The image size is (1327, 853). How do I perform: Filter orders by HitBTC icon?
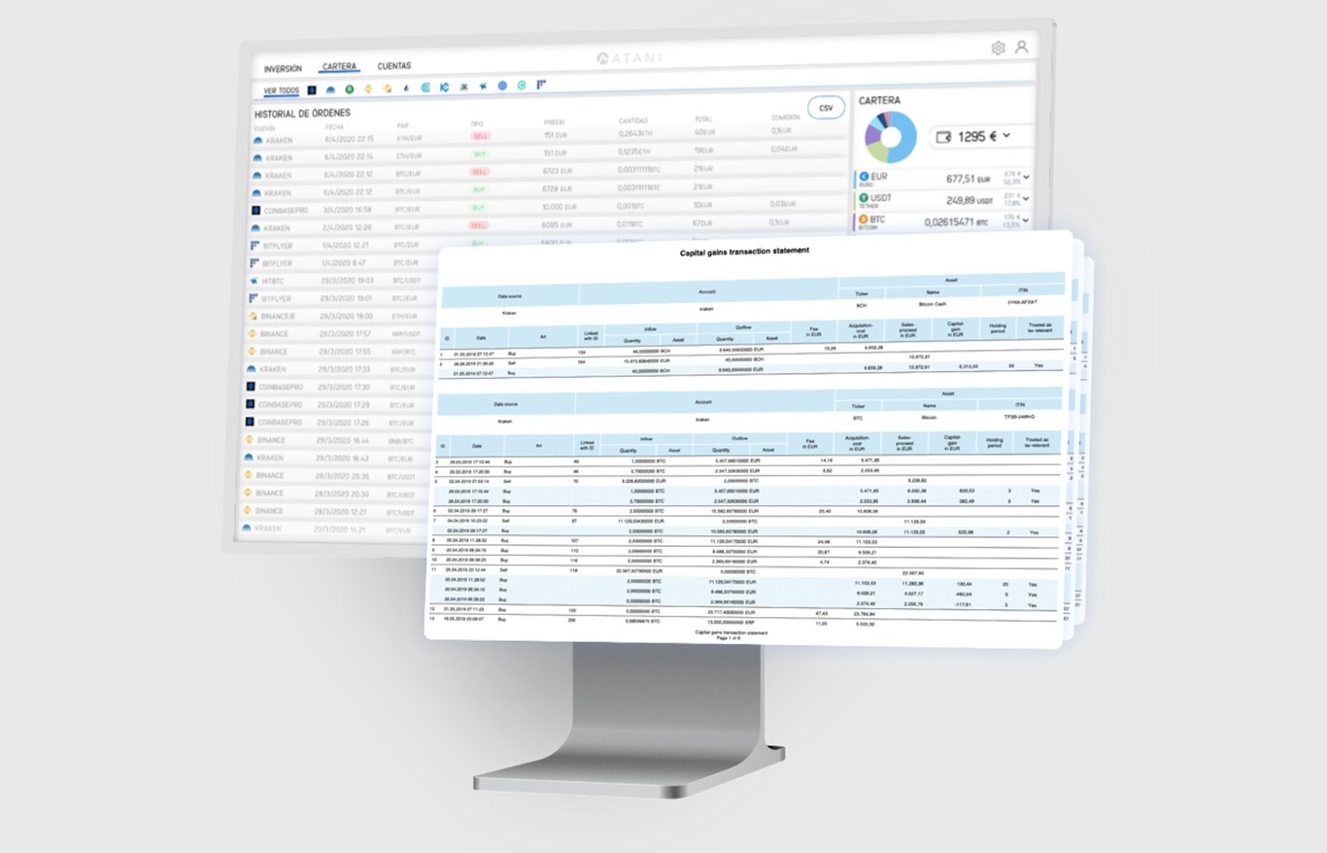482,86
